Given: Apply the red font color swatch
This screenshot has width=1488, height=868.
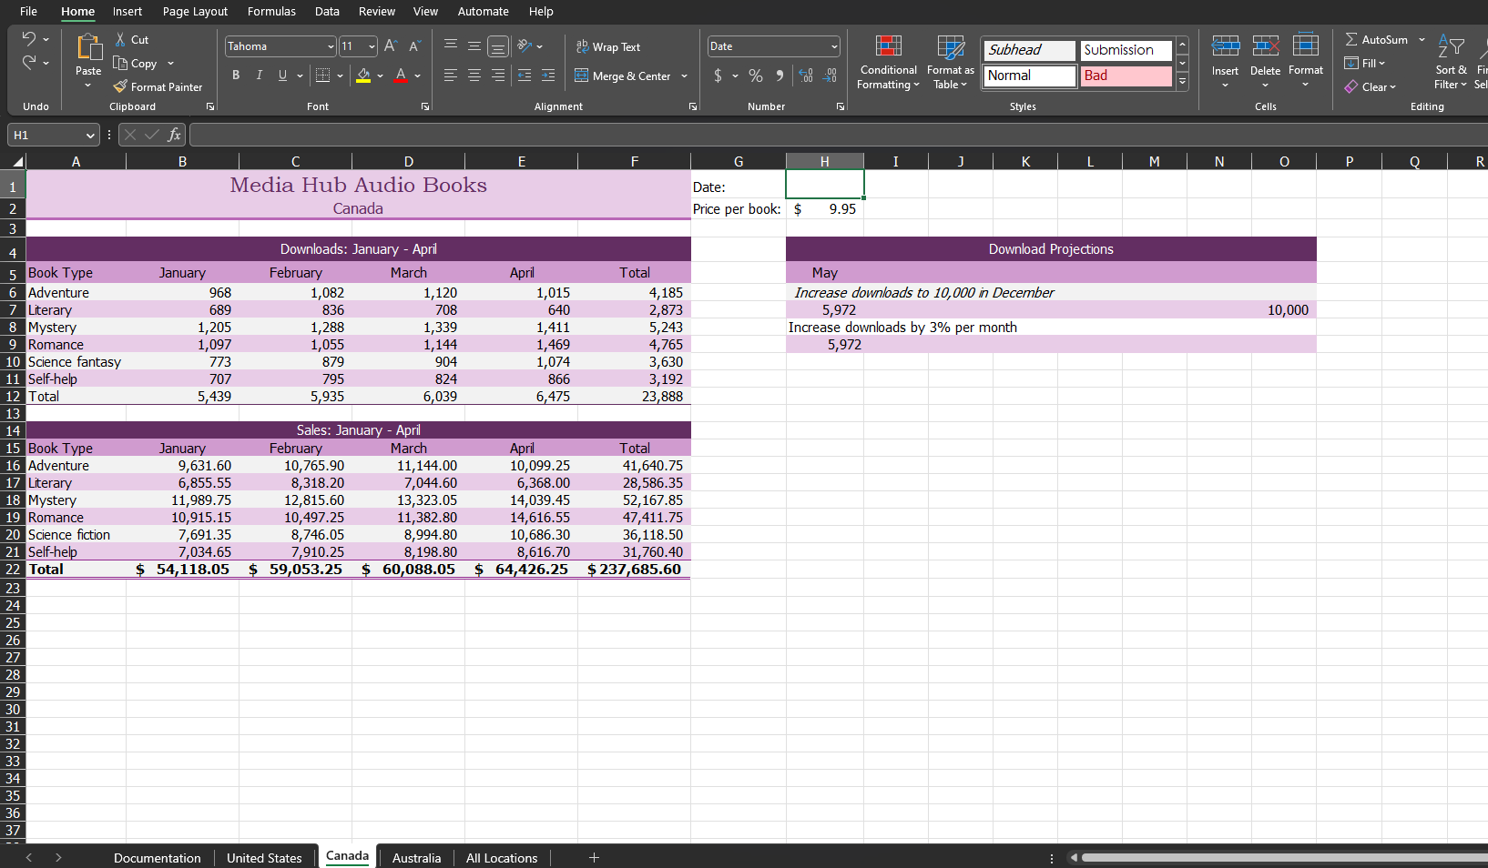Looking at the screenshot, I should 401,76.
